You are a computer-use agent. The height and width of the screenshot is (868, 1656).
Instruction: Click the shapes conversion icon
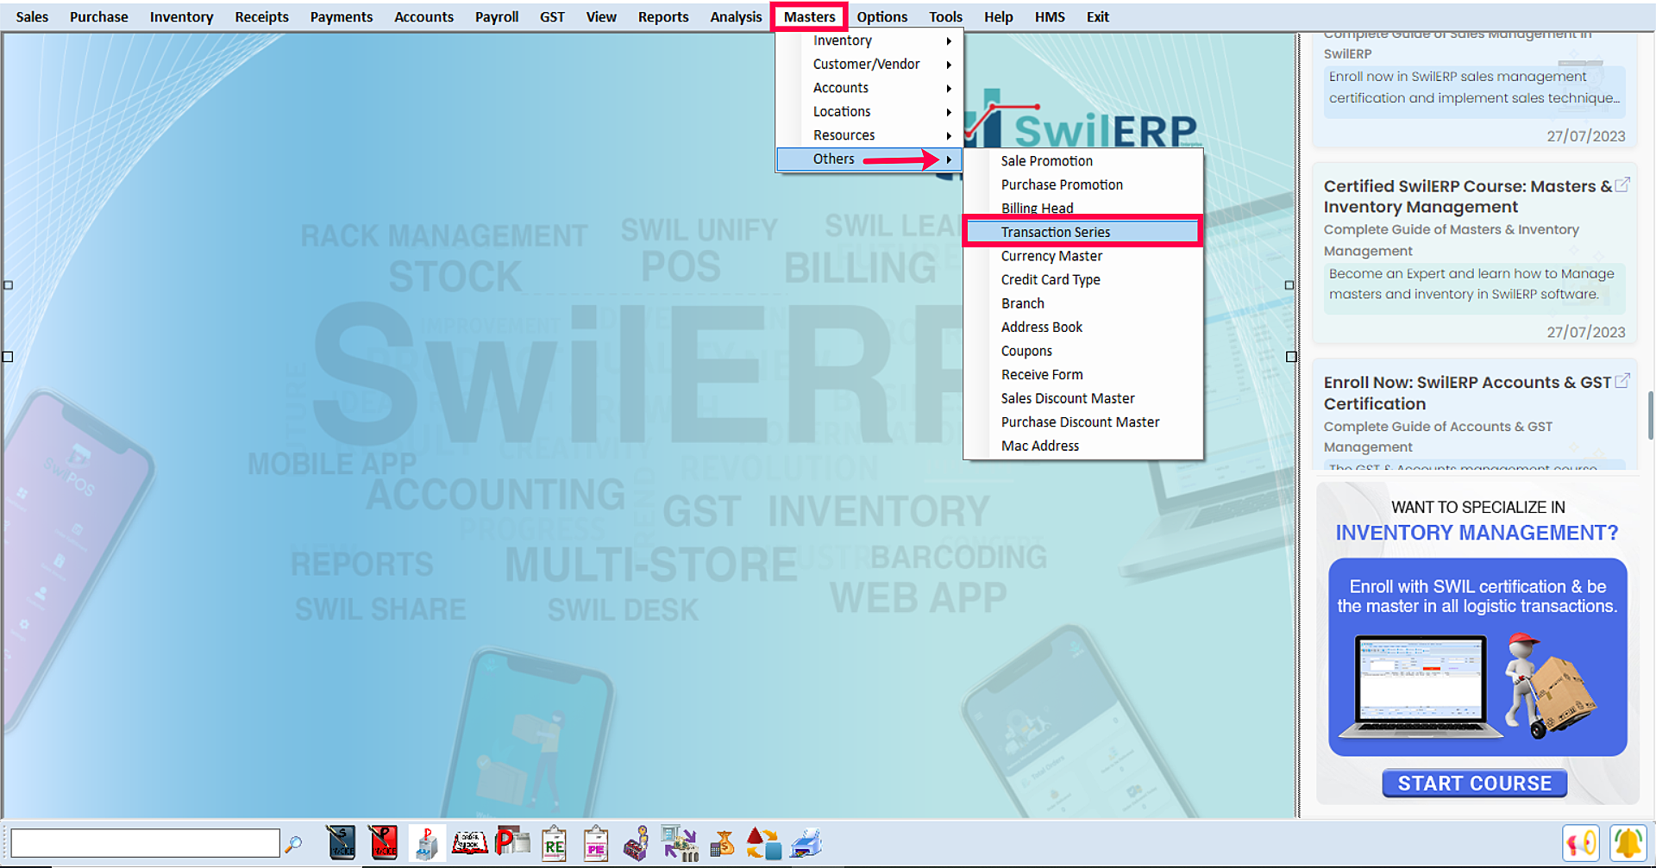click(x=764, y=843)
